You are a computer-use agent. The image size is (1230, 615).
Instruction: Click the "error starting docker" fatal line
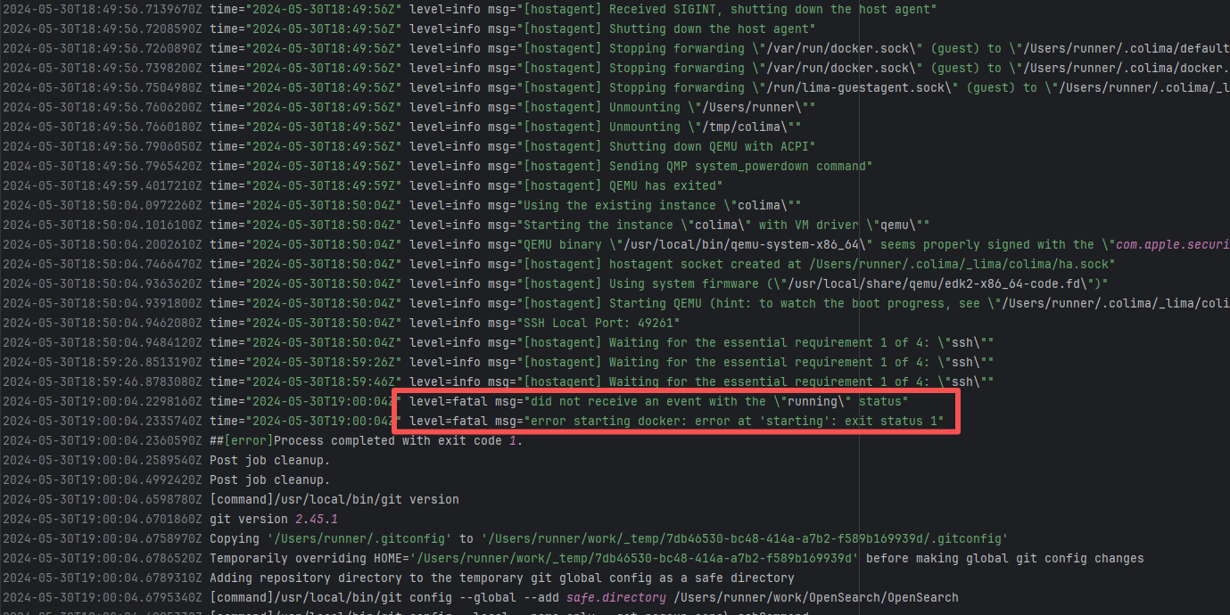point(733,421)
